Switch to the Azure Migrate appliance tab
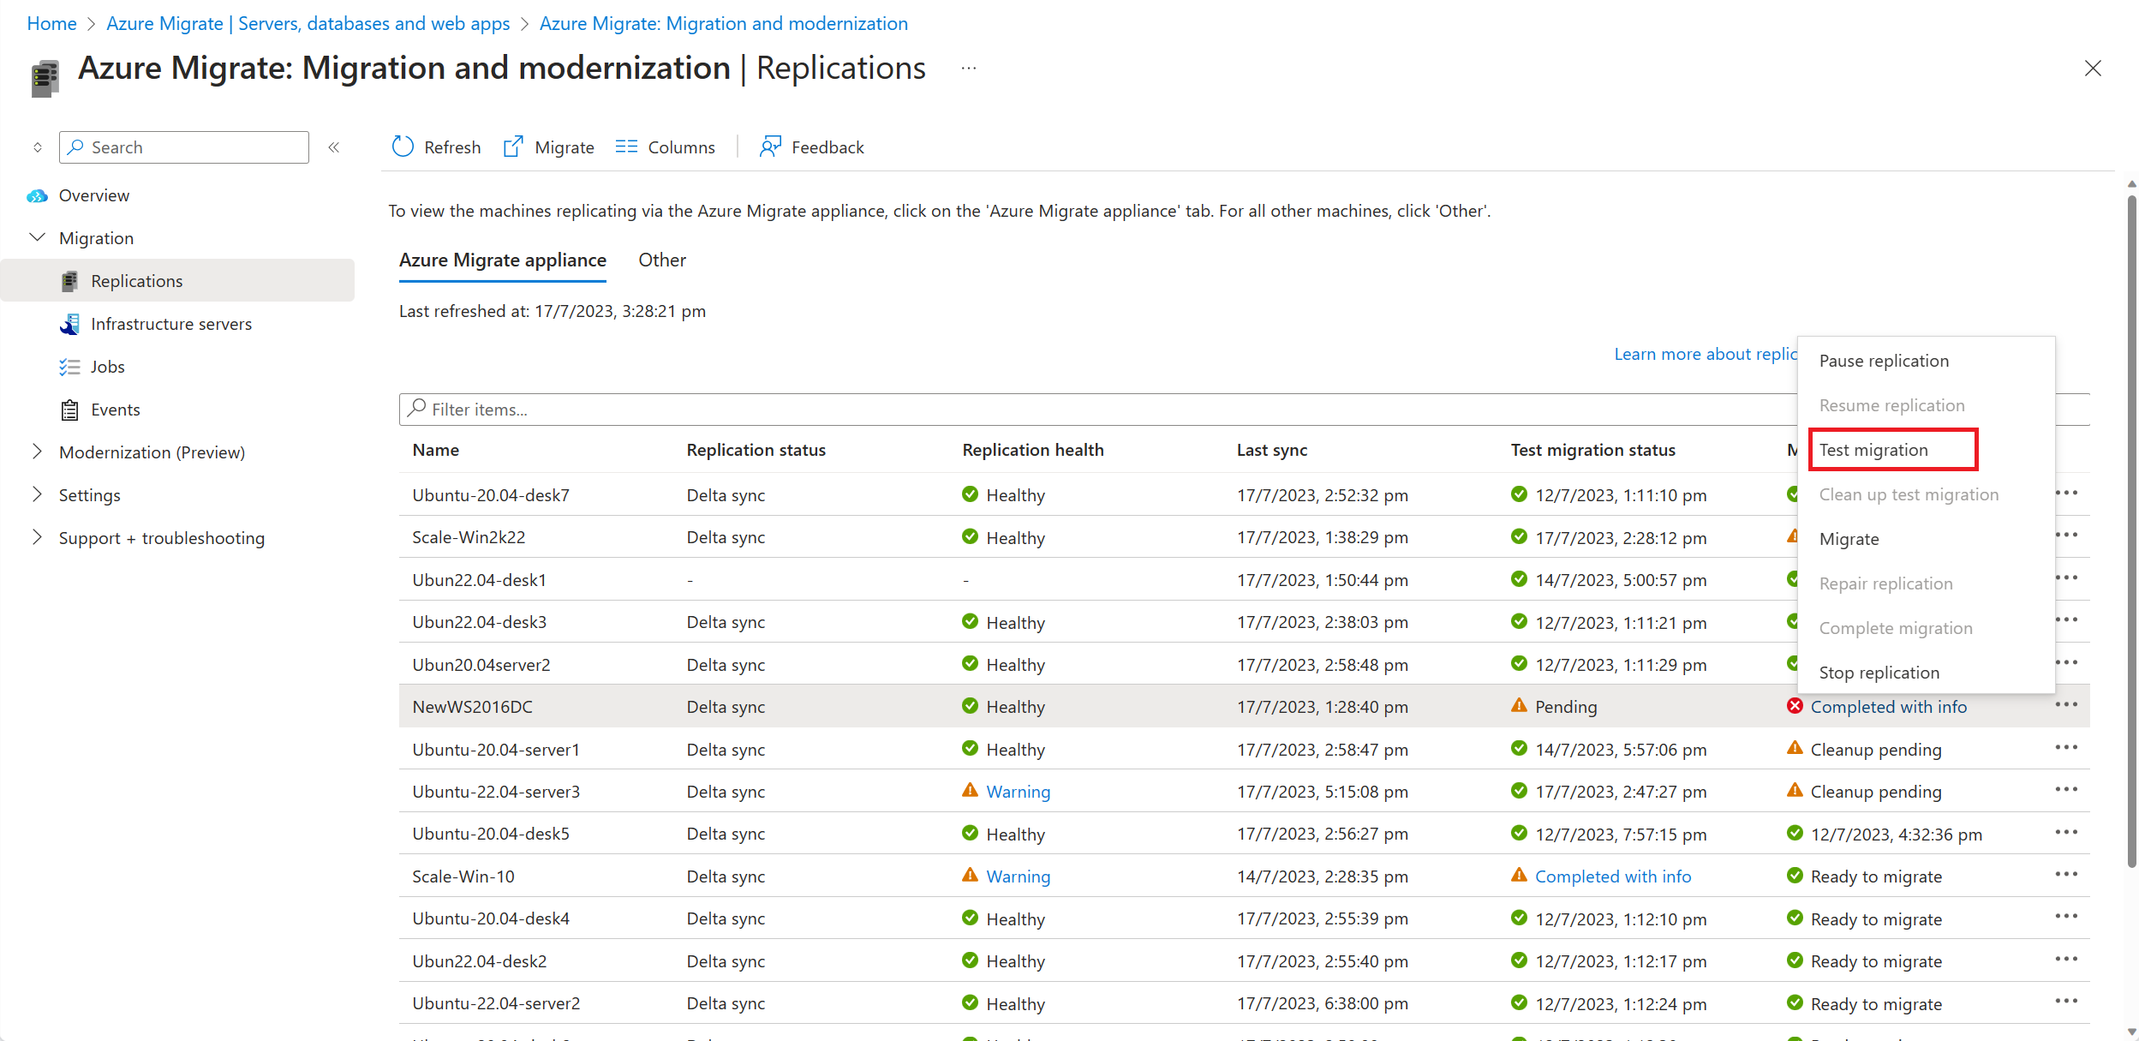Image resolution: width=2139 pixels, height=1041 pixels. (x=500, y=260)
